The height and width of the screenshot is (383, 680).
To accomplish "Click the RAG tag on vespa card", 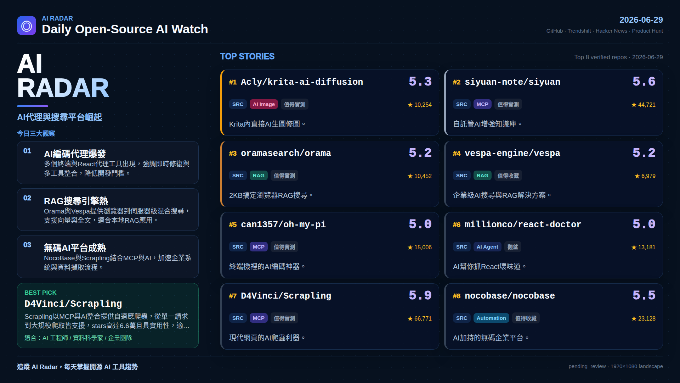I will tap(482, 176).
